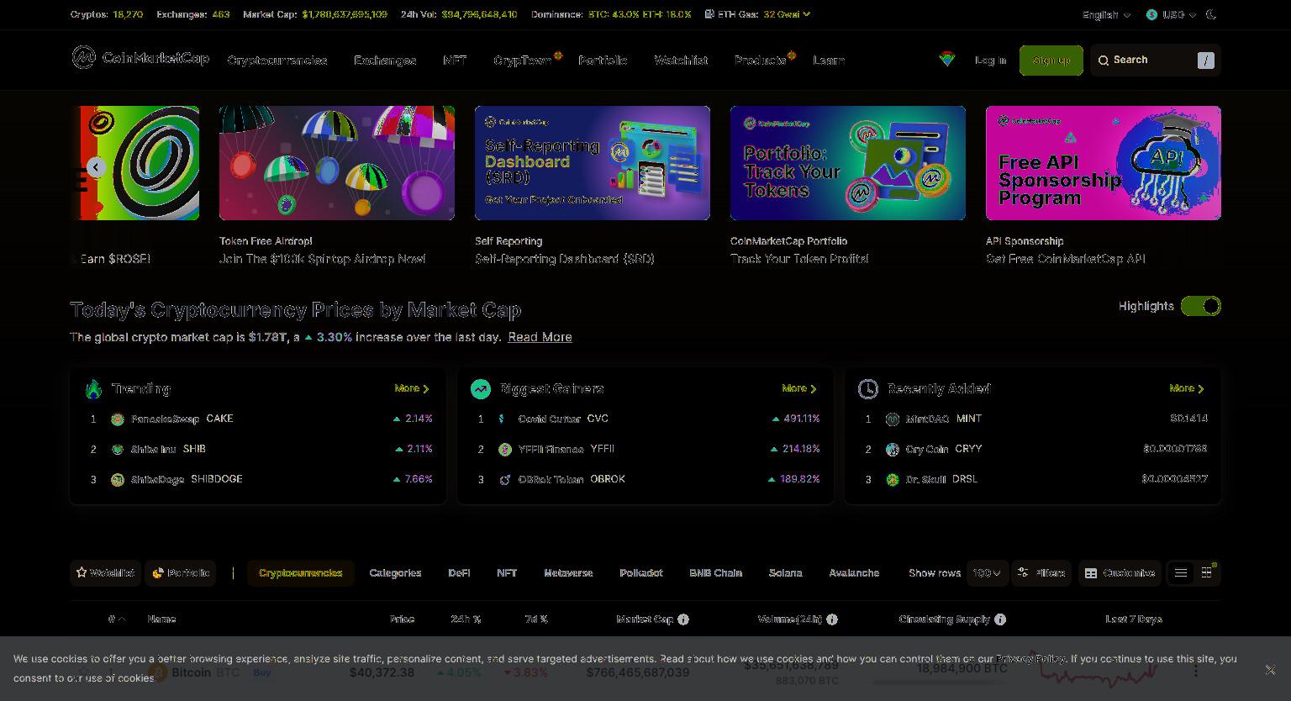The width and height of the screenshot is (1291, 701).
Task: Open YFFII Finance coin icon
Action: point(505,450)
